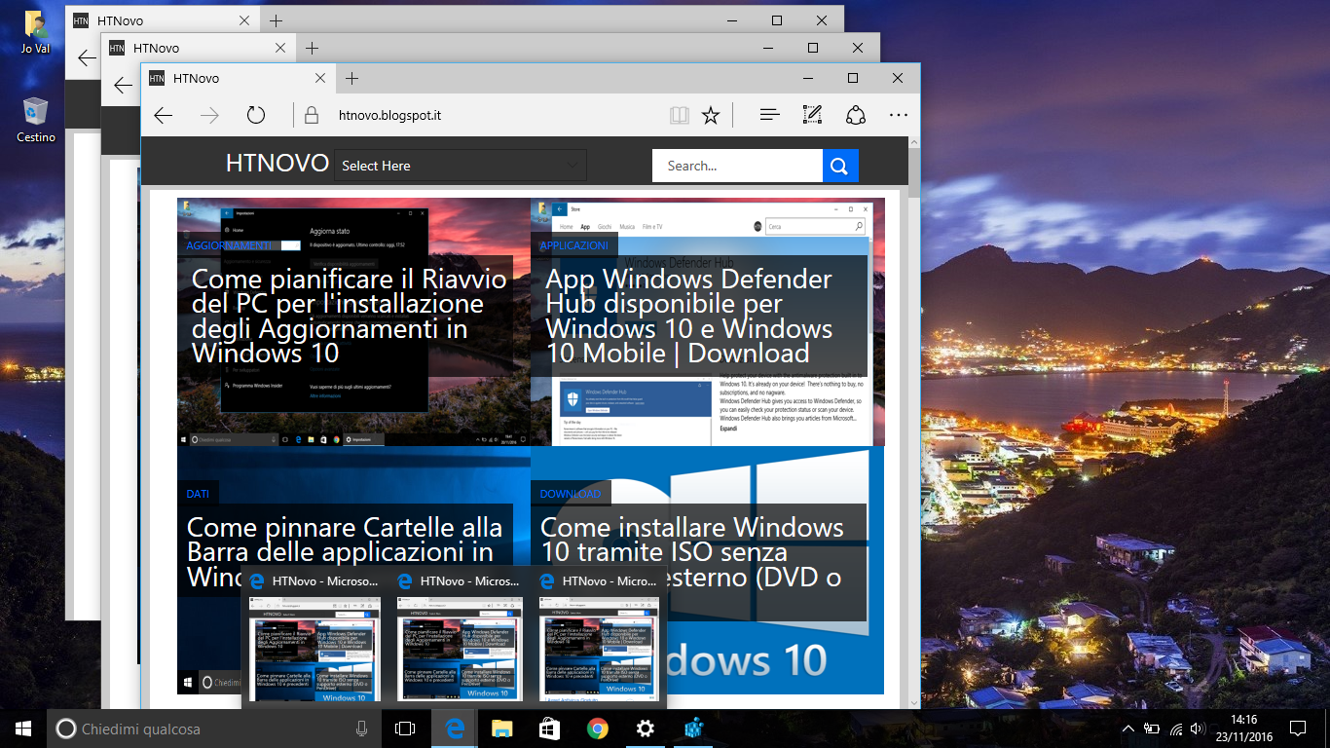Refresh the htnovo.blogspot.it page
The height and width of the screenshot is (748, 1330).
point(256,115)
